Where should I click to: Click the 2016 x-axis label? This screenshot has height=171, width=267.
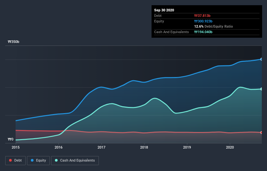[59, 147]
